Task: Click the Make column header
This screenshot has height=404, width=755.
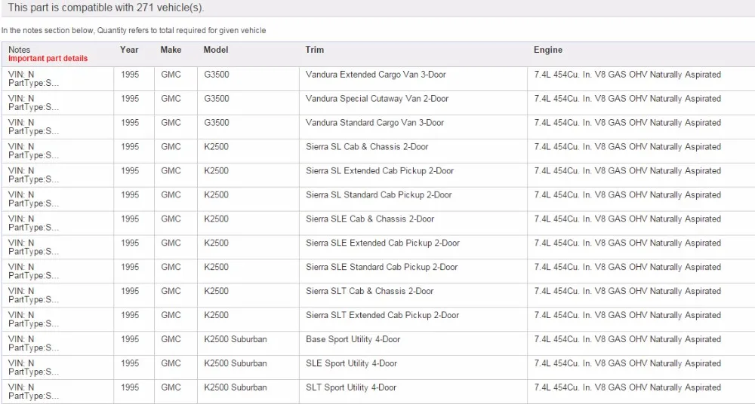Action: pyautogui.click(x=171, y=50)
